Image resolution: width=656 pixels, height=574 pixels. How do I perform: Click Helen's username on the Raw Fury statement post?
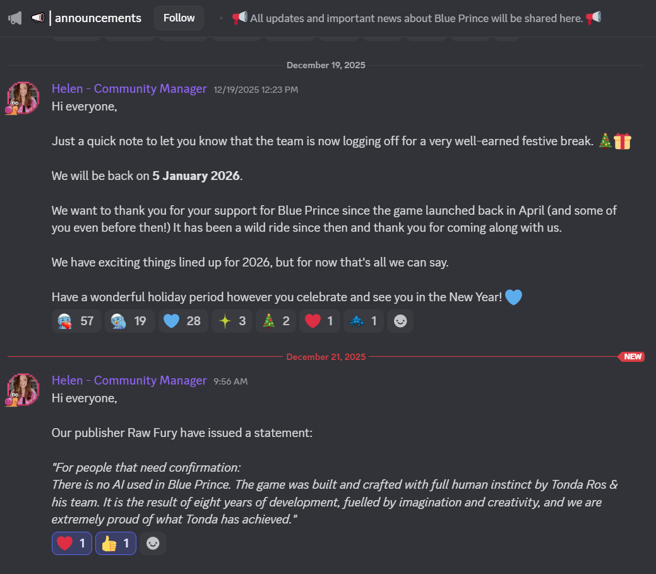129,381
